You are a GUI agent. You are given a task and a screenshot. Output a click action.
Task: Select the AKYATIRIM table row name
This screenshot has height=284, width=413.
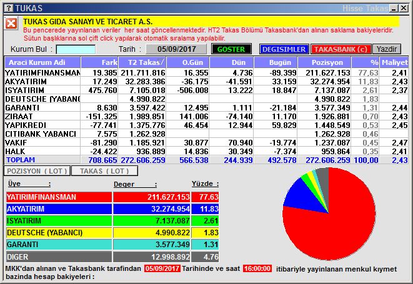[26, 82]
